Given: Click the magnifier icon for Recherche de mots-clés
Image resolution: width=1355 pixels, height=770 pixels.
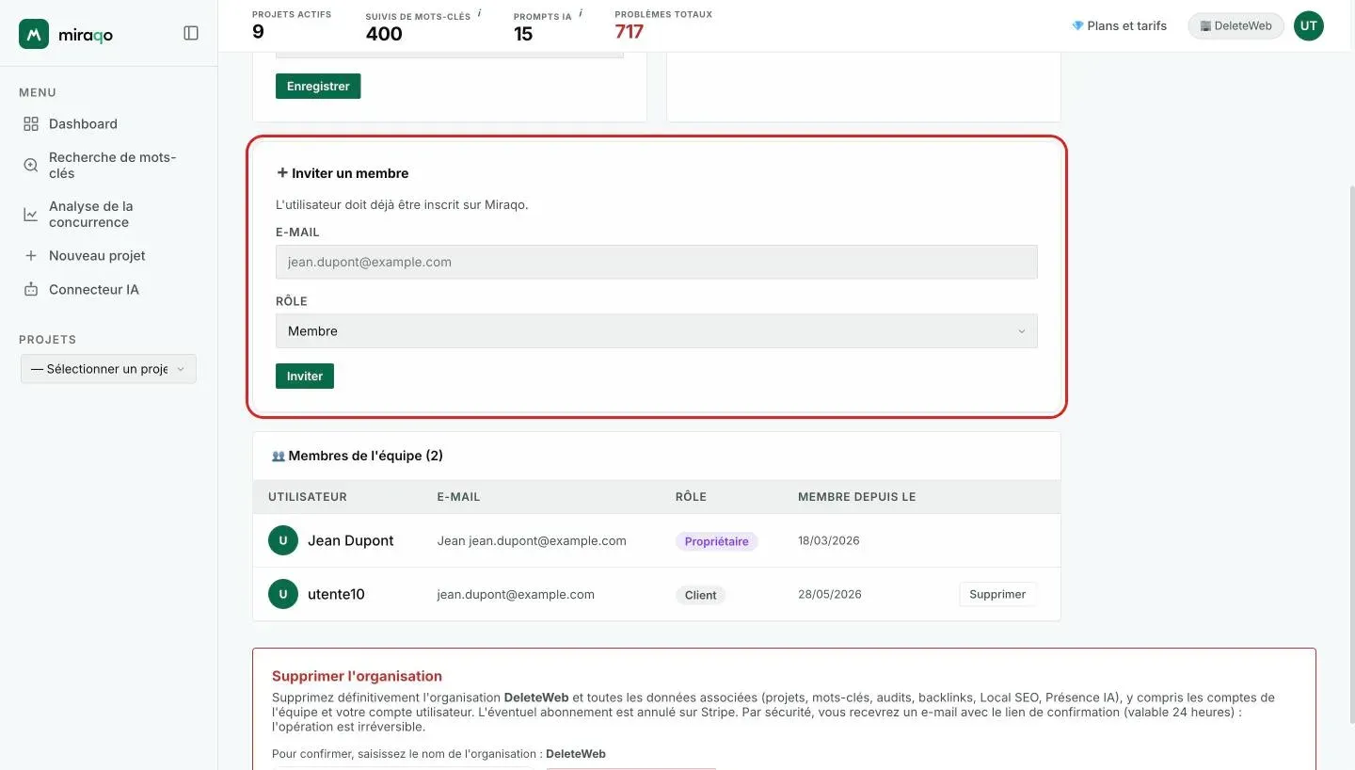Looking at the screenshot, I should coord(31,166).
